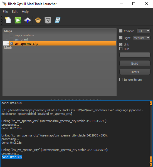Click the orange console scrollbar thumb

point(151,159)
